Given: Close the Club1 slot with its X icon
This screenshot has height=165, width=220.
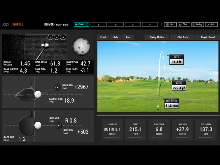Looking at the screenshot, I should (x=87, y=24).
